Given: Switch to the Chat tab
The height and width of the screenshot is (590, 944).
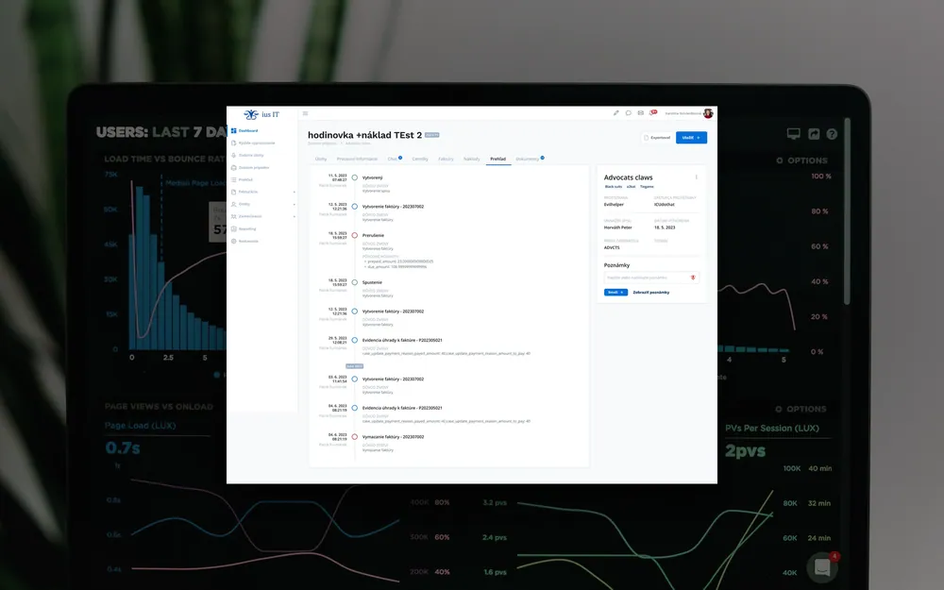Looking at the screenshot, I should (393, 159).
